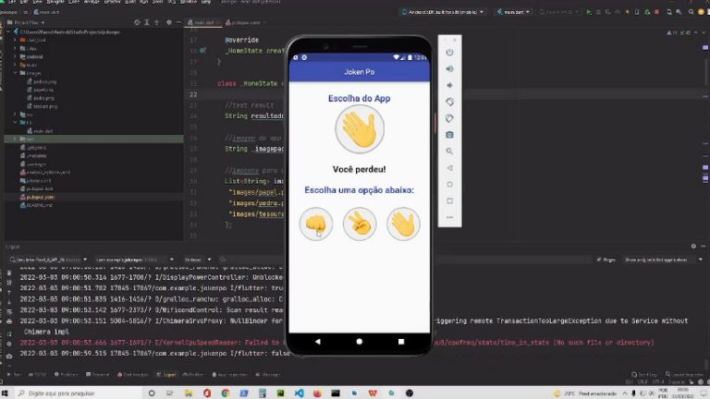This screenshot has height=399, width=710.
Task: Click the inspections warning widget in editor
Action: coord(679,32)
